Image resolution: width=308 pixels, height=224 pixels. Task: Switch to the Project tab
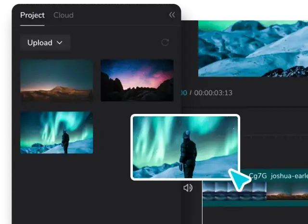(32, 15)
